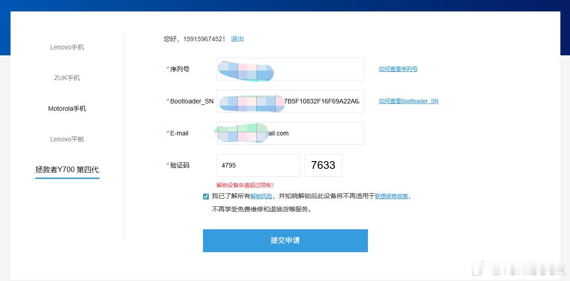Submit the form with 提交申请
The width and height of the screenshot is (570, 281).
(x=285, y=240)
